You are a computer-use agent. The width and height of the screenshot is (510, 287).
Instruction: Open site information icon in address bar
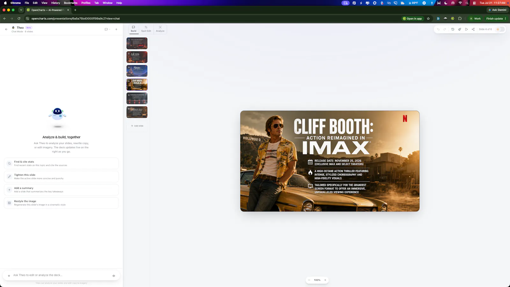click(27, 18)
